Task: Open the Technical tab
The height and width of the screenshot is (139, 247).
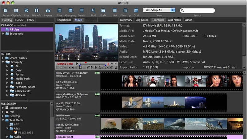Action: (x=158, y=20)
